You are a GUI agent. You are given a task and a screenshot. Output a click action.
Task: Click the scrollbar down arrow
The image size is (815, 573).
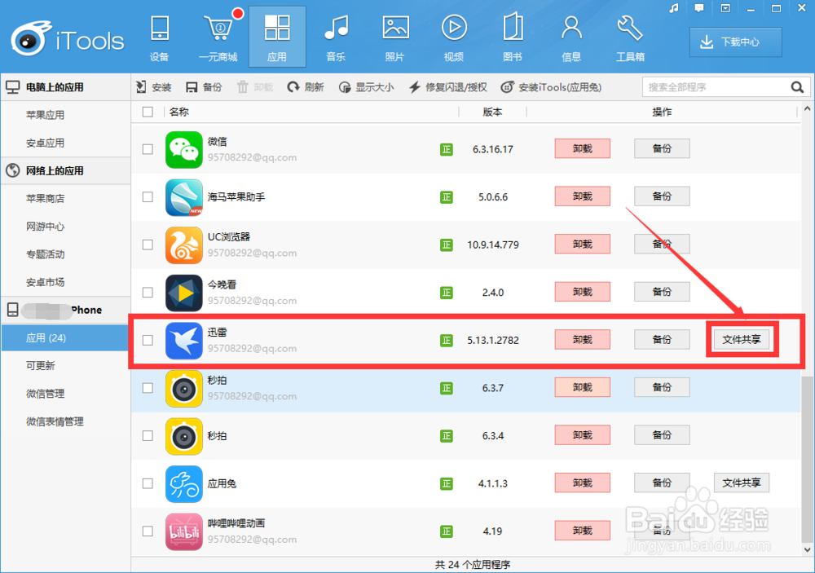coord(807,549)
